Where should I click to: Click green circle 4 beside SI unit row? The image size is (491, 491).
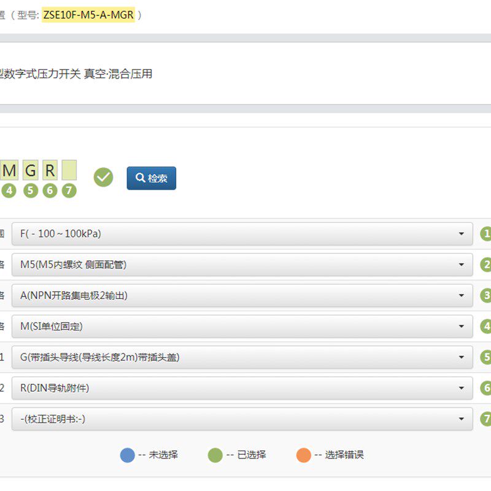click(485, 327)
